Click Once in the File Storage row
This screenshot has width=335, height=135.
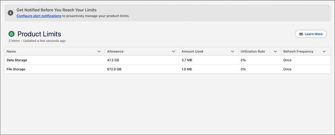click(287, 69)
